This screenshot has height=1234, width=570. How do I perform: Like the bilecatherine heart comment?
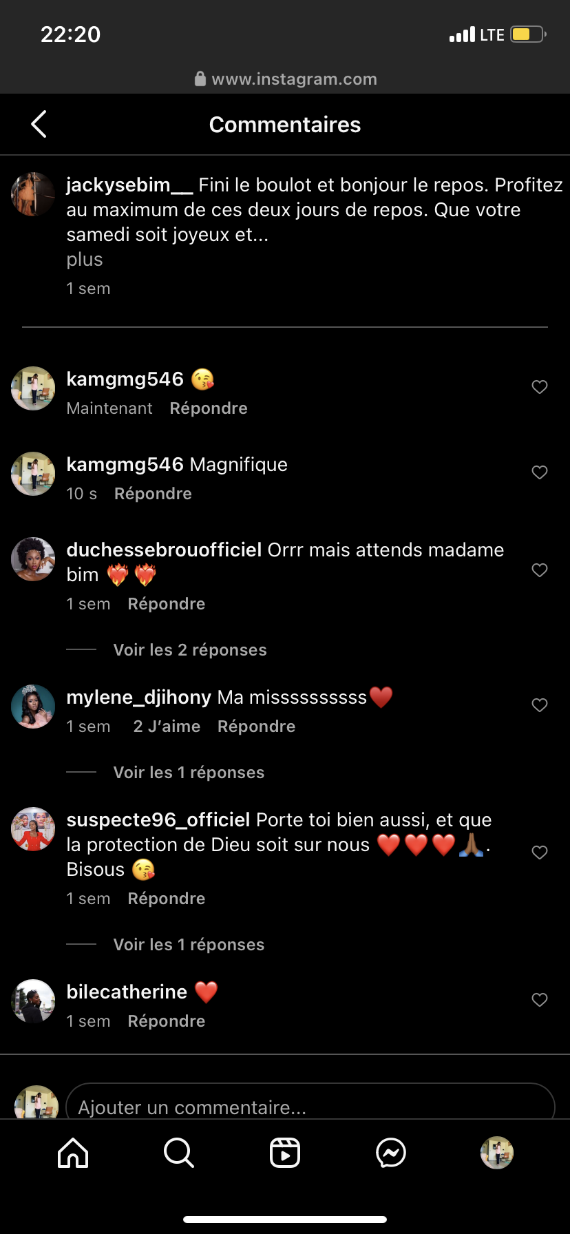(x=540, y=1000)
